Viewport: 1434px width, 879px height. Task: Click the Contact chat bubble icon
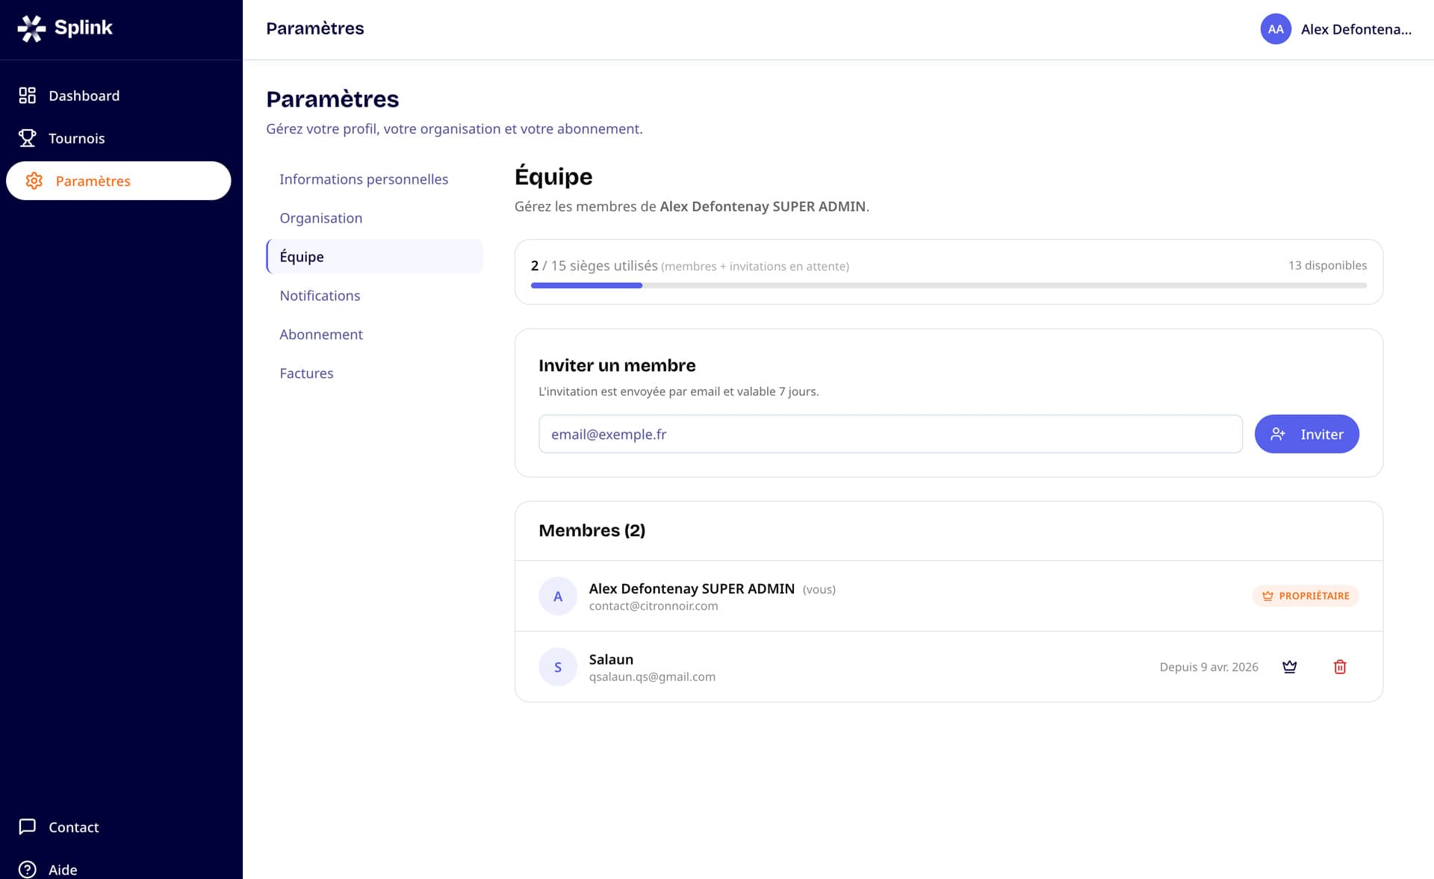[28, 827]
